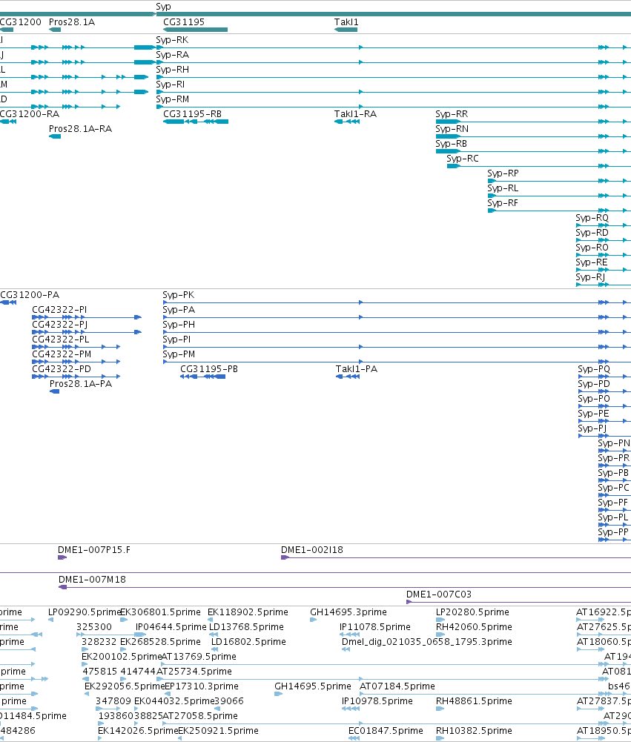Select the Pros28.1A-RA transcript label
This screenshot has width=631, height=742.
(80, 129)
